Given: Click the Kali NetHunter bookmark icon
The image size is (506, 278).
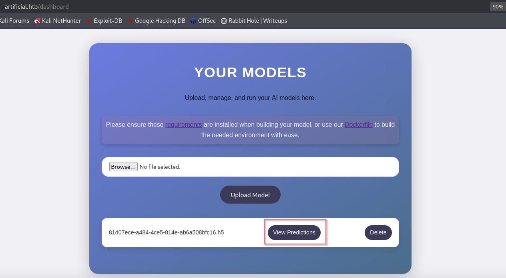Looking at the screenshot, I should (37, 21).
